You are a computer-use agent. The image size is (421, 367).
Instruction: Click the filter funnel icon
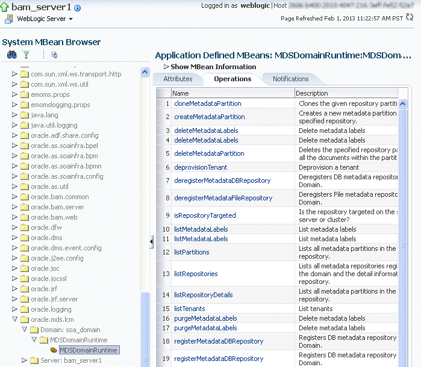[26, 55]
